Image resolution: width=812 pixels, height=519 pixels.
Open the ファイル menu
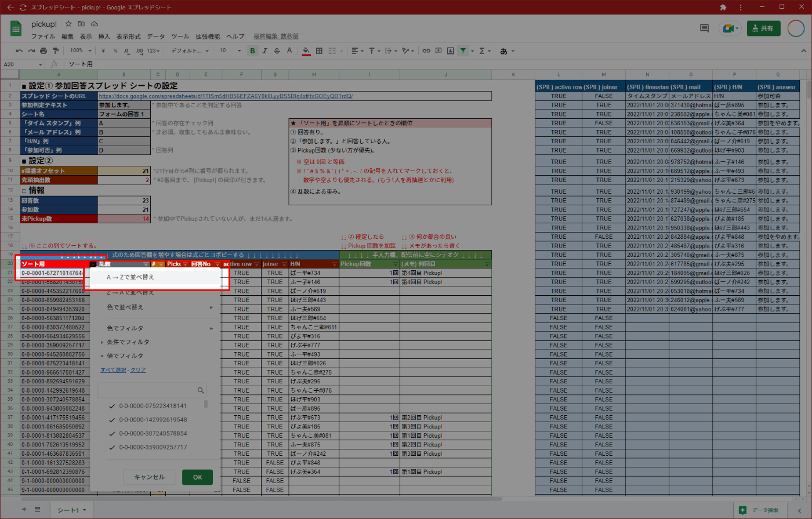[43, 37]
